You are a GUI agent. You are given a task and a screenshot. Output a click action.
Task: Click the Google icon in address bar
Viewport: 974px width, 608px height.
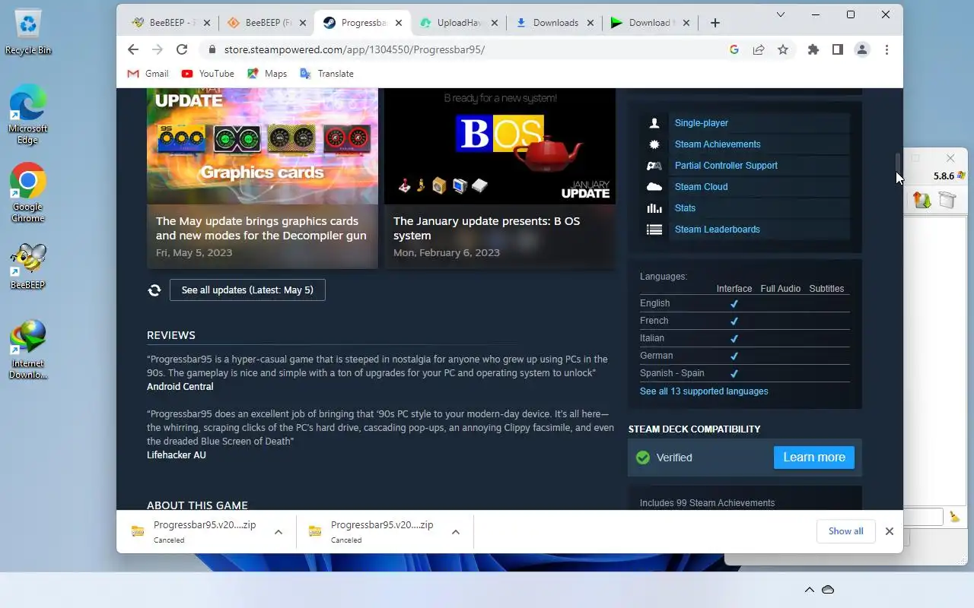[x=734, y=49]
